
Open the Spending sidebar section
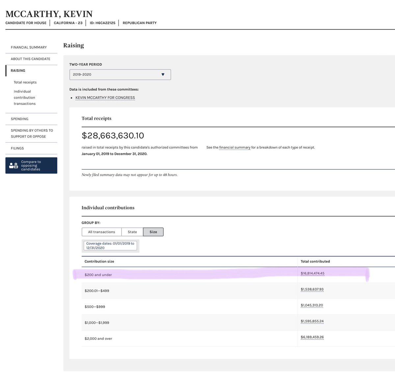coord(19,119)
